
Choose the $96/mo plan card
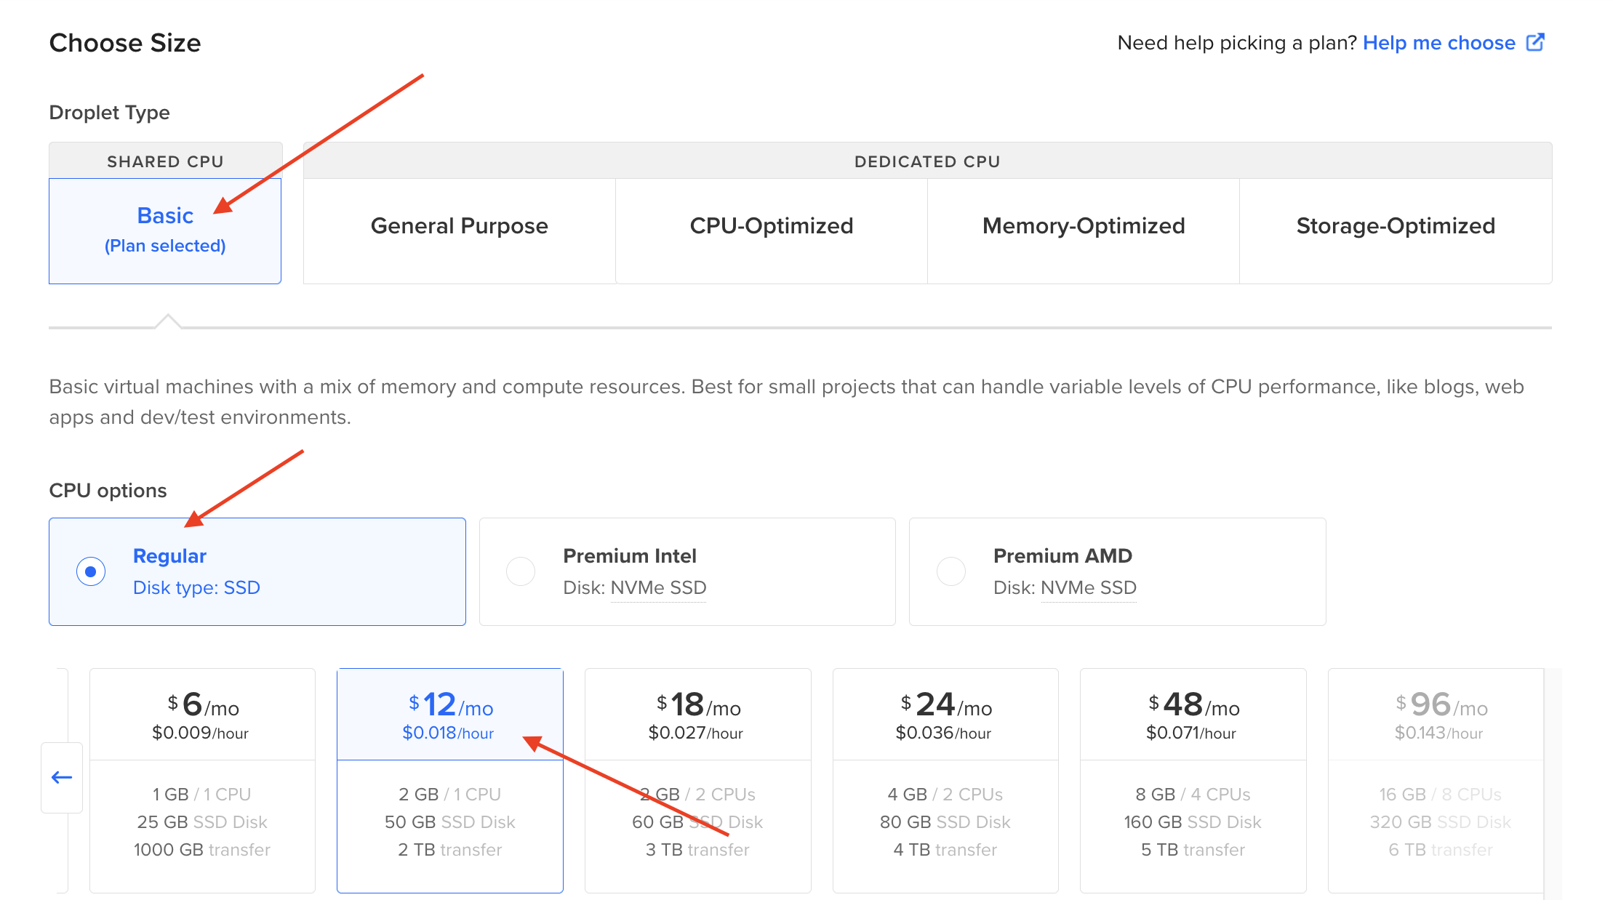1436,780
